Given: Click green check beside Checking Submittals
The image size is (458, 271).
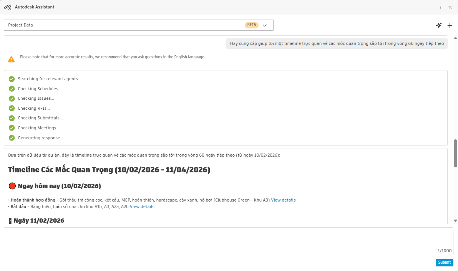Looking at the screenshot, I should pos(12,118).
